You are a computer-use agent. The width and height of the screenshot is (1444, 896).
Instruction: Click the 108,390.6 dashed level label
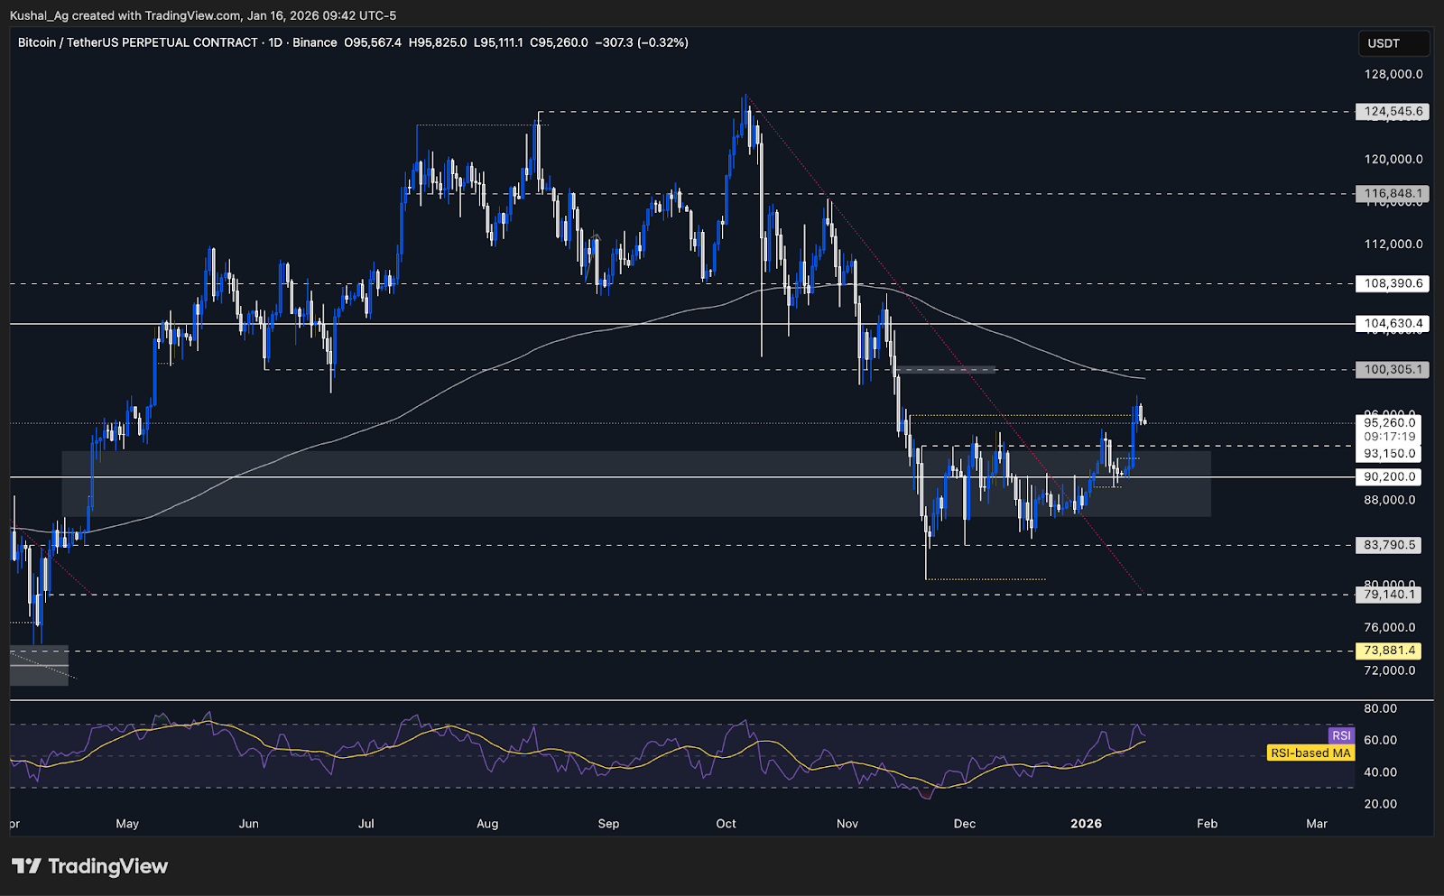point(1393,283)
